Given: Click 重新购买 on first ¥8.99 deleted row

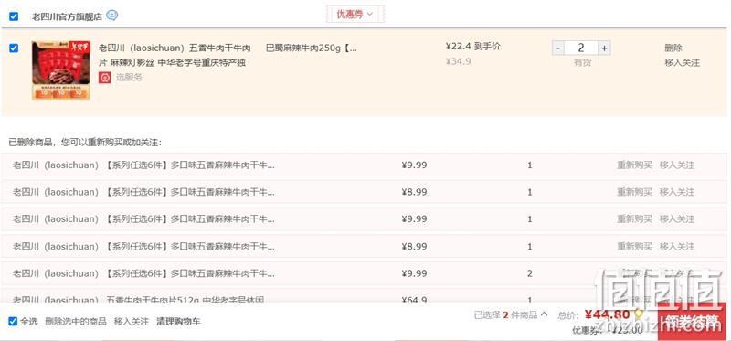Looking at the screenshot, I should [634, 192].
